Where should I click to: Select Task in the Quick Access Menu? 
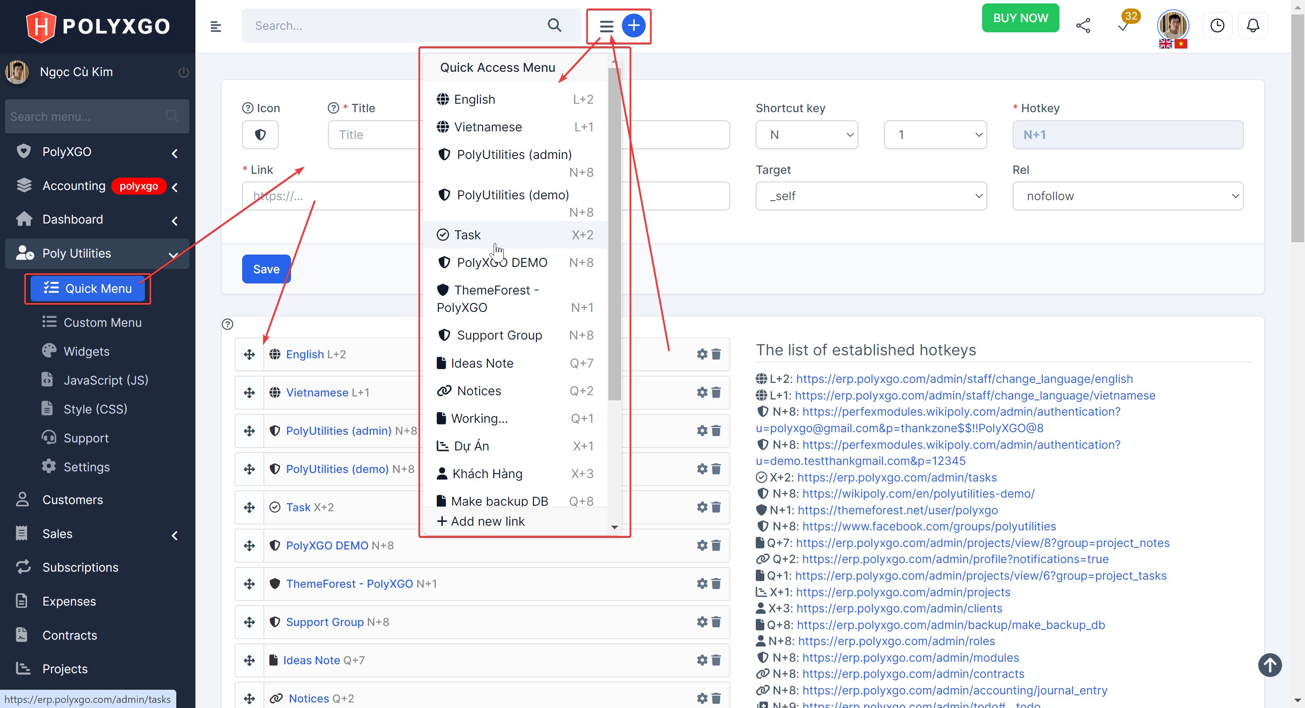[466, 234]
